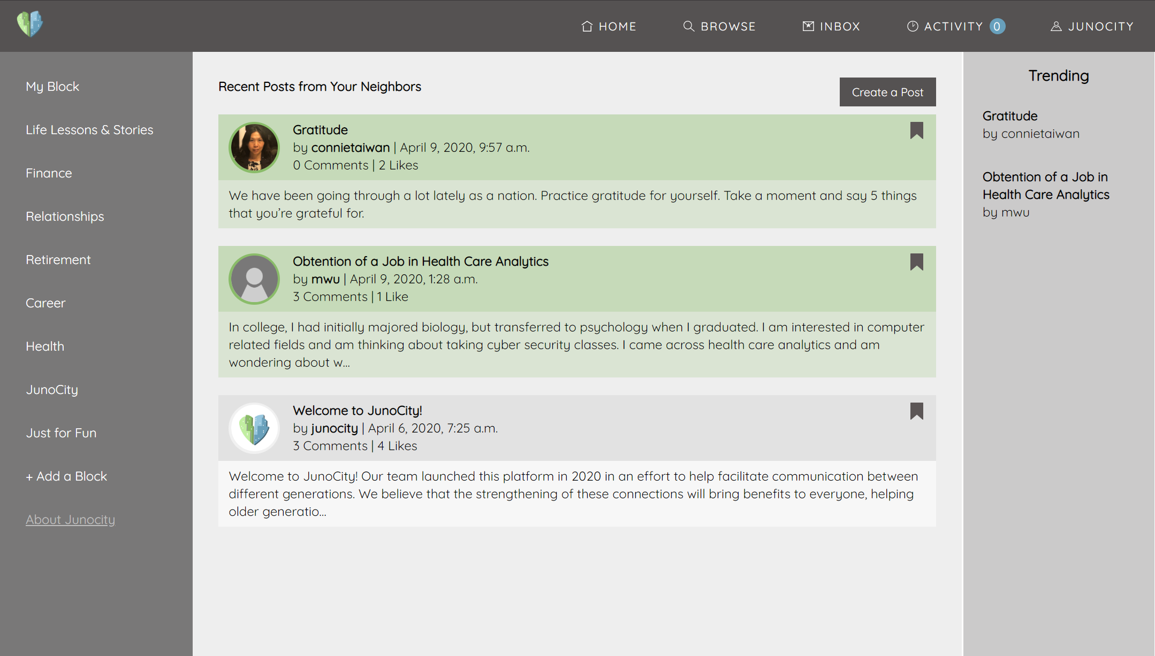Image resolution: width=1155 pixels, height=656 pixels.
Task: Click the Browse magnifier icon
Action: (688, 26)
